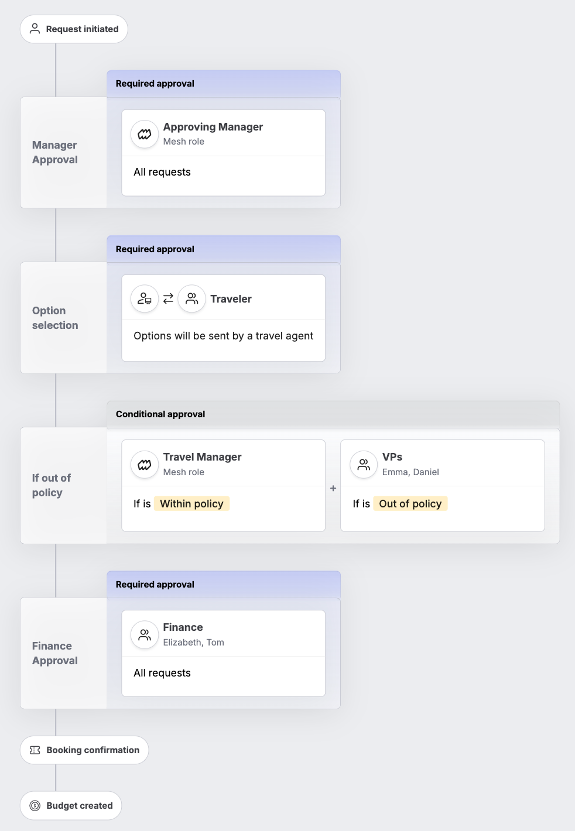575x831 pixels.
Task: Open the Request initiated step
Action: coord(74,29)
